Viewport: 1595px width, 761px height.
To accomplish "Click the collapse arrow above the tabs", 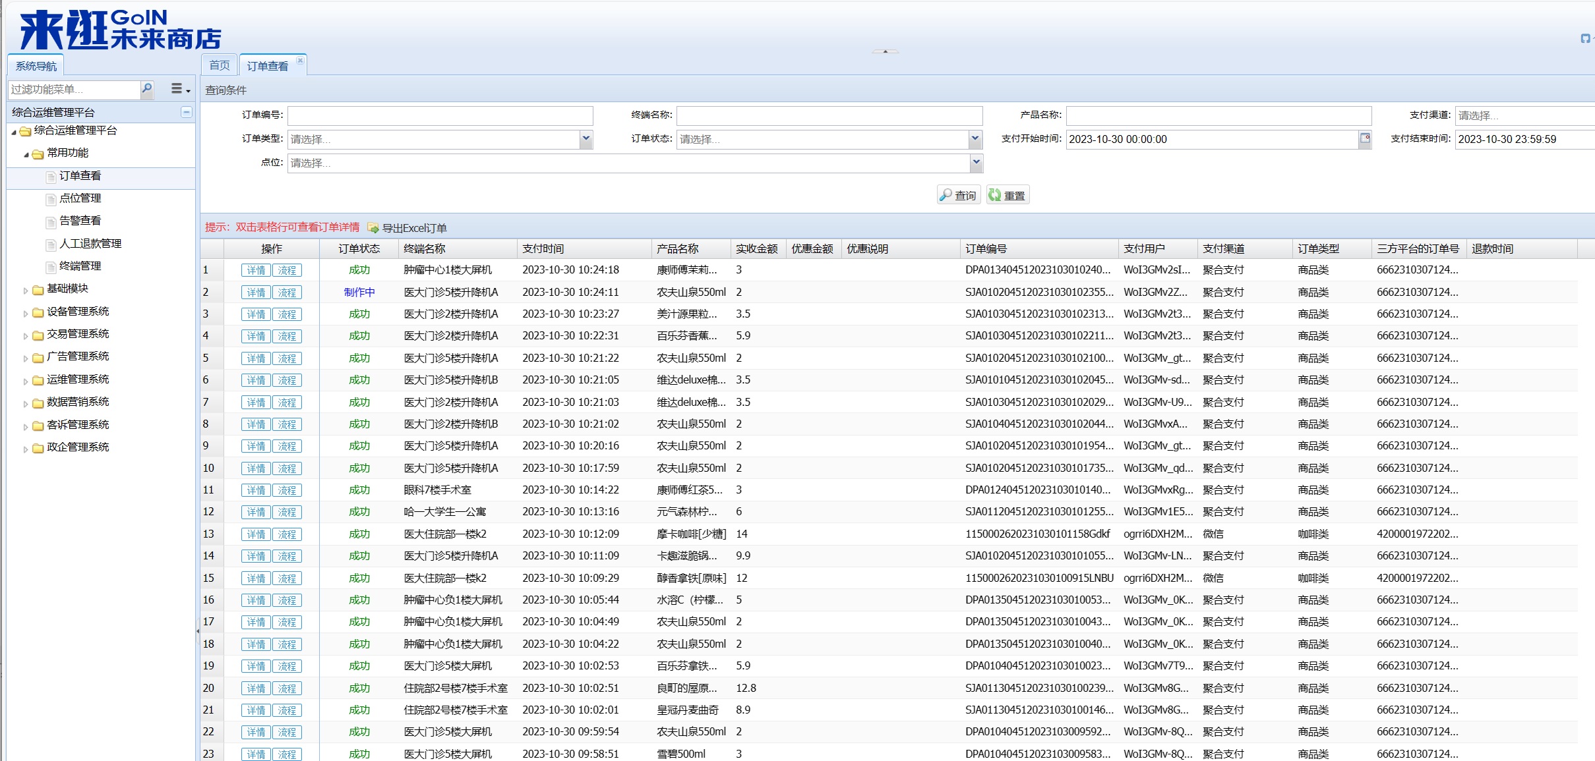I will tap(885, 51).
